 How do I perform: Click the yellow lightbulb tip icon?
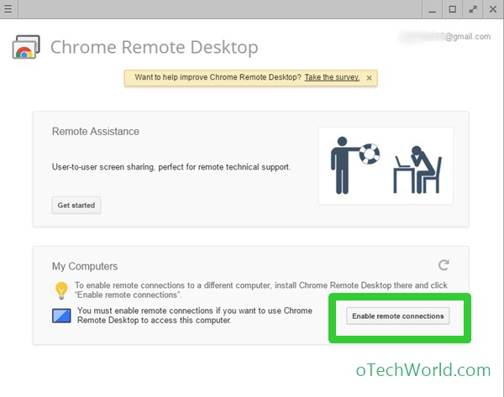click(x=61, y=290)
